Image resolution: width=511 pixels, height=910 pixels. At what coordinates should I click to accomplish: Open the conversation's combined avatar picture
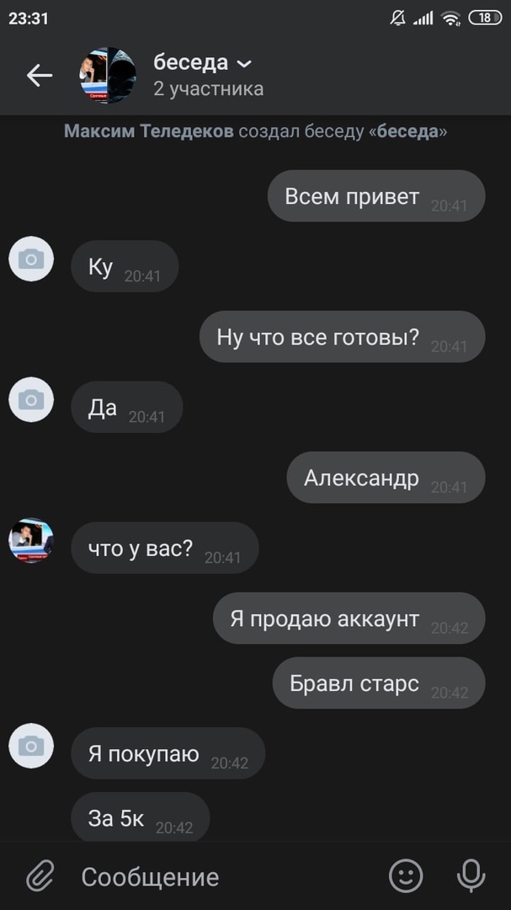(108, 76)
